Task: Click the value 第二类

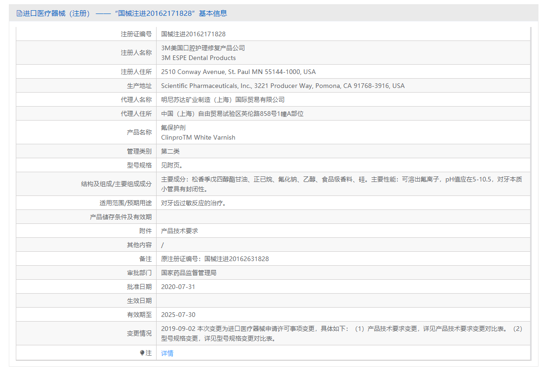Action: point(171,151)
